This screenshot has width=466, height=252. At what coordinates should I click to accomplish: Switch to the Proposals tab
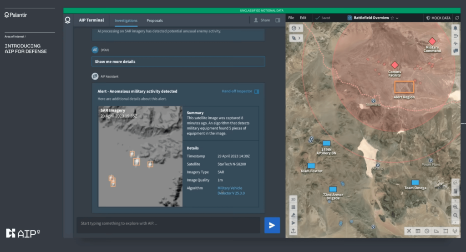tap(154, 20)
